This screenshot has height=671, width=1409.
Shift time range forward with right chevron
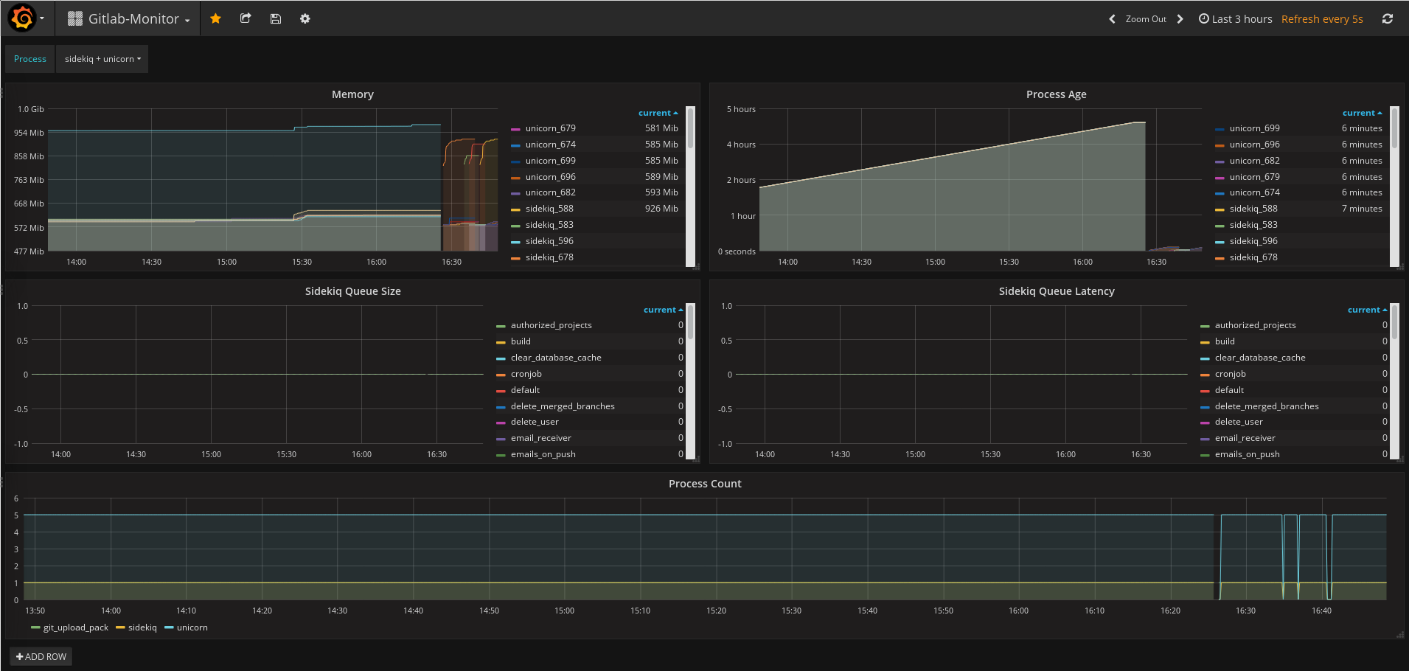1180,19
